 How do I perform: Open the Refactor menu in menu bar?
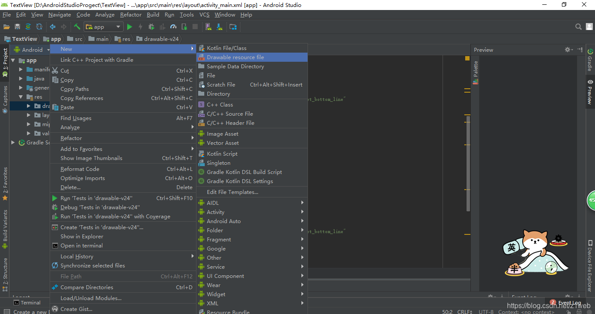pyautogui.click(x=131, y=14)
